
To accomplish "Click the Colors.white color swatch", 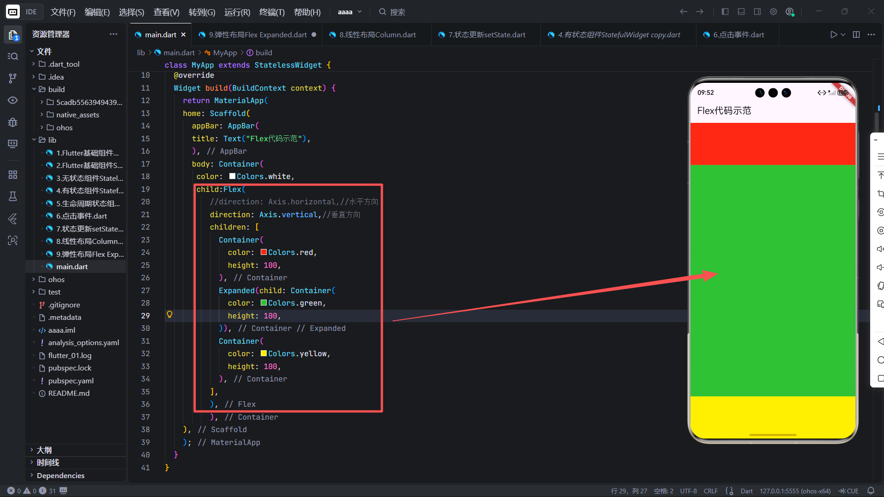I will coord(232,176).
